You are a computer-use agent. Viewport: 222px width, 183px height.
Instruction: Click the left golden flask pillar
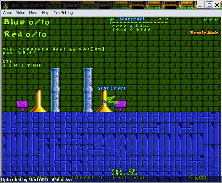tap(39, 101)
